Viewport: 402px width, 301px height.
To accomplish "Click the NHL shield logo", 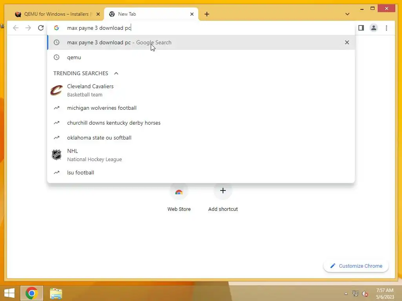I will 57,155.
